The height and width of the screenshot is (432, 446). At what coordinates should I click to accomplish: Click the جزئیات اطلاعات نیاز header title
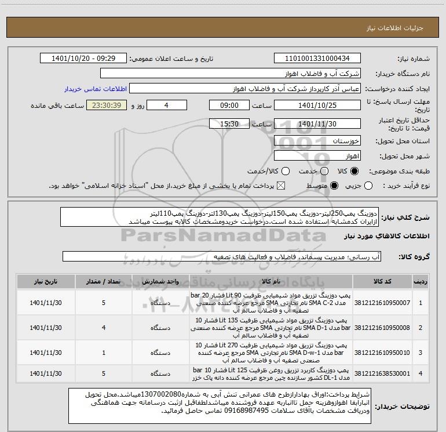(x=395, y=28)
